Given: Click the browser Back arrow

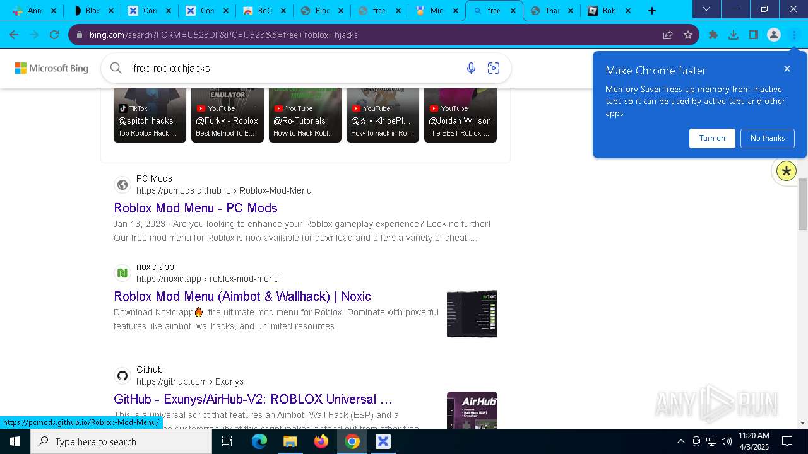Looking at the screenshot, I should click(x=14, y=35).
